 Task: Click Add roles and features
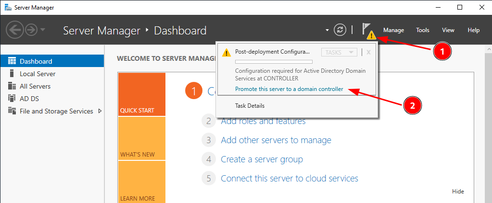(x=263, y=121)
